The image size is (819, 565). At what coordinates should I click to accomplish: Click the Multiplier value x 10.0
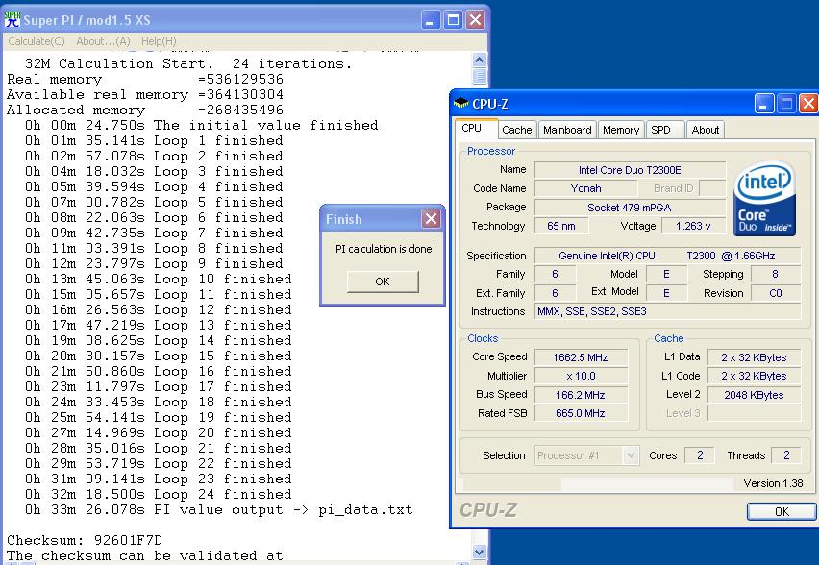pyautogui.click(x=581, y=376)
